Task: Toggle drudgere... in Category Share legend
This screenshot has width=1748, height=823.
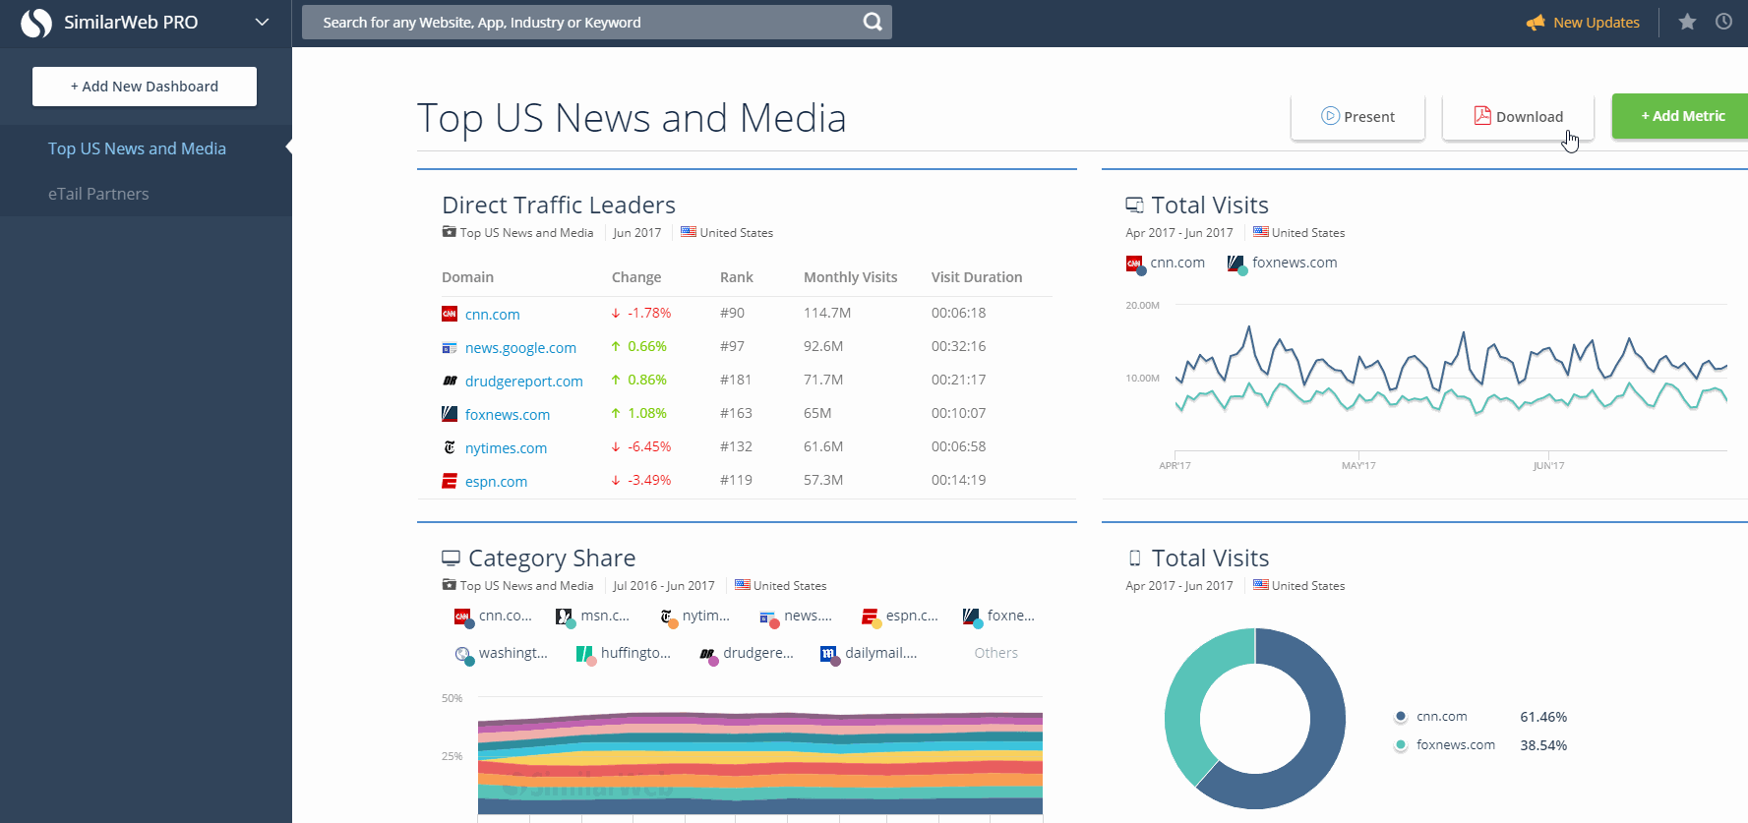Action: coord(747,654)
